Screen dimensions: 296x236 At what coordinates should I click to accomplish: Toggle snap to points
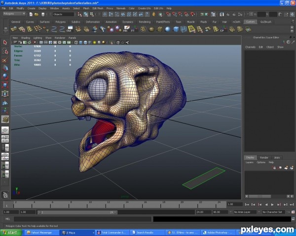(x=181, y=14)
